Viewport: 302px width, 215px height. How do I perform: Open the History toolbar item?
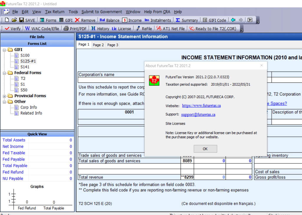100,29
